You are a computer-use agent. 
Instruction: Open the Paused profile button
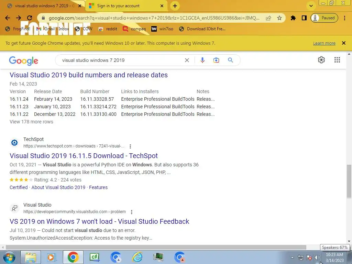(324, 18)
